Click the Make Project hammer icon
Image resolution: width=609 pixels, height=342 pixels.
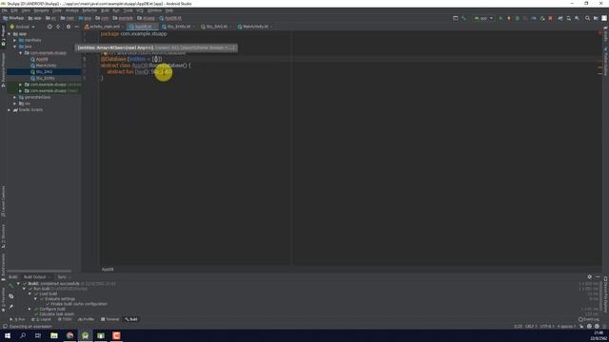click(463, 18)
